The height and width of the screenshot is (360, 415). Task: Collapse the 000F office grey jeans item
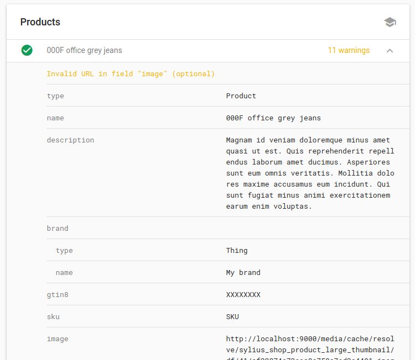pyautogui.click(x=390, y=51)
